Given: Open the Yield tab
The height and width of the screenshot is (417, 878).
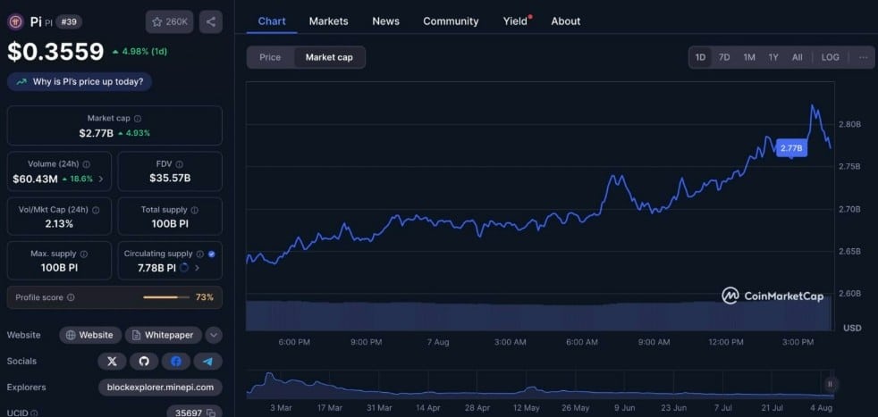Looking at the screenshot, I should click(x=517, y=21).
